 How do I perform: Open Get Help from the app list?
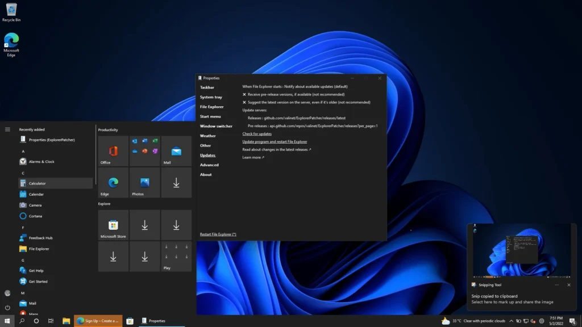[56, 271]
